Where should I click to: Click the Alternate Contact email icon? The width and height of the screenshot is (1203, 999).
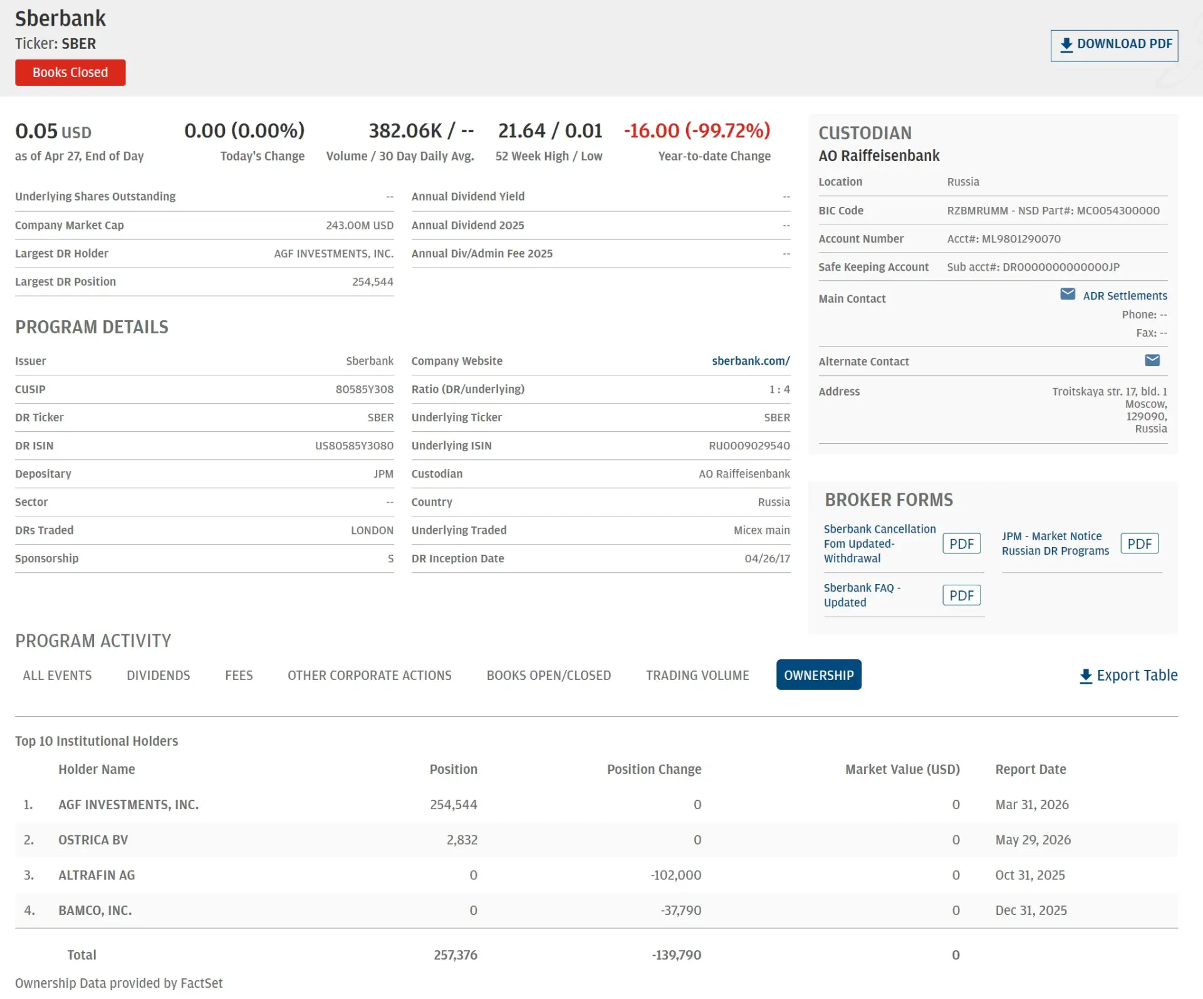point(1152,360)
